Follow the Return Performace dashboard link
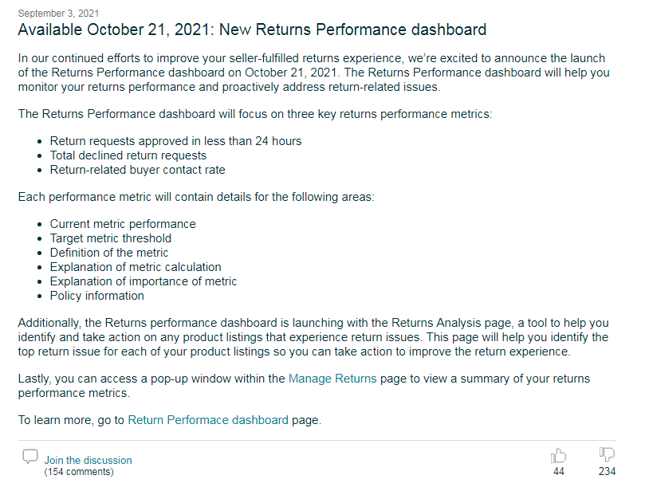645x491 pixels. point(208,420)
